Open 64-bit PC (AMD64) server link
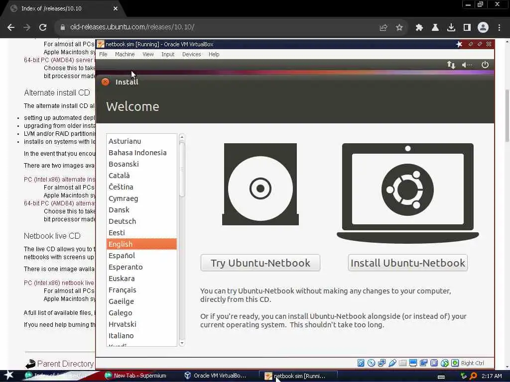The width and height of the screenshot is (510, 382). click(x=59, y=60)
